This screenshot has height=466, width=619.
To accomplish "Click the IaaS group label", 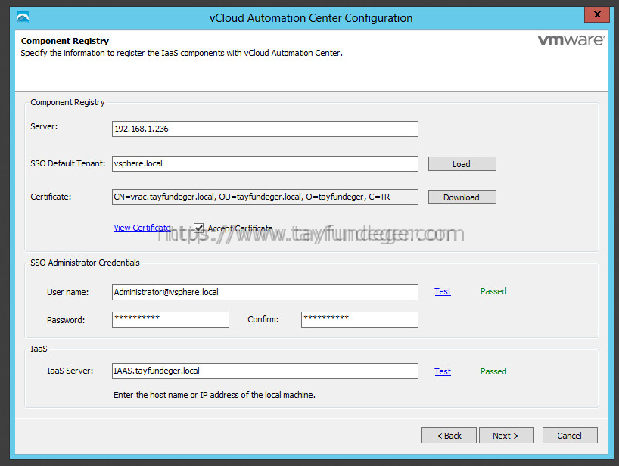I will click(x=39, y=349).
